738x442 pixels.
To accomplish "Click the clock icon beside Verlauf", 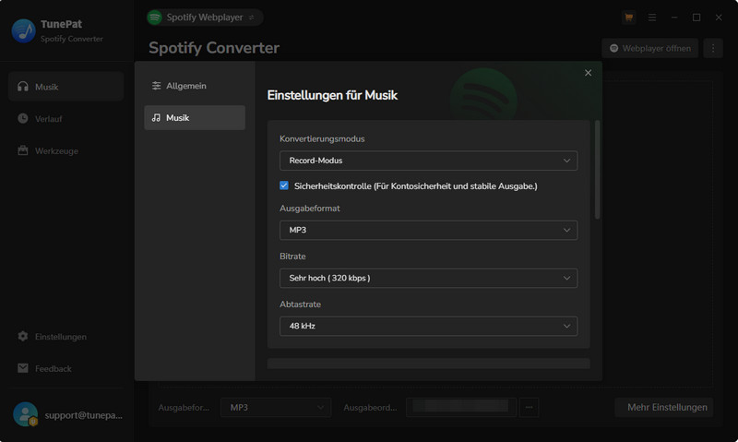I will (x=22, y=118).
